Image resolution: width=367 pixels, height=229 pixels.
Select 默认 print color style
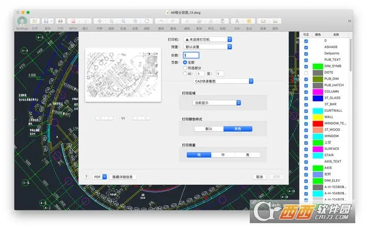pyautogui.click(x=209, y=129)
